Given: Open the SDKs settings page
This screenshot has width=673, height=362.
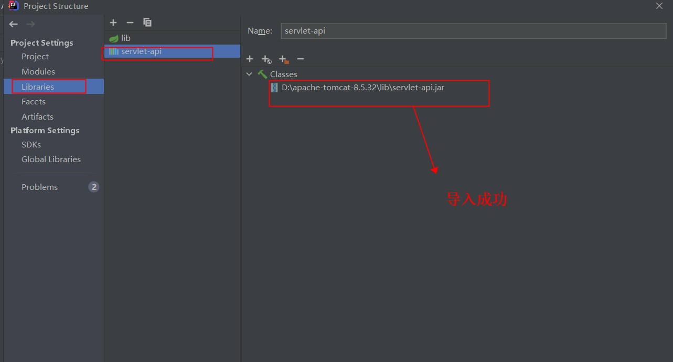Looking at the screenshot, I should [x=31, y=145].
